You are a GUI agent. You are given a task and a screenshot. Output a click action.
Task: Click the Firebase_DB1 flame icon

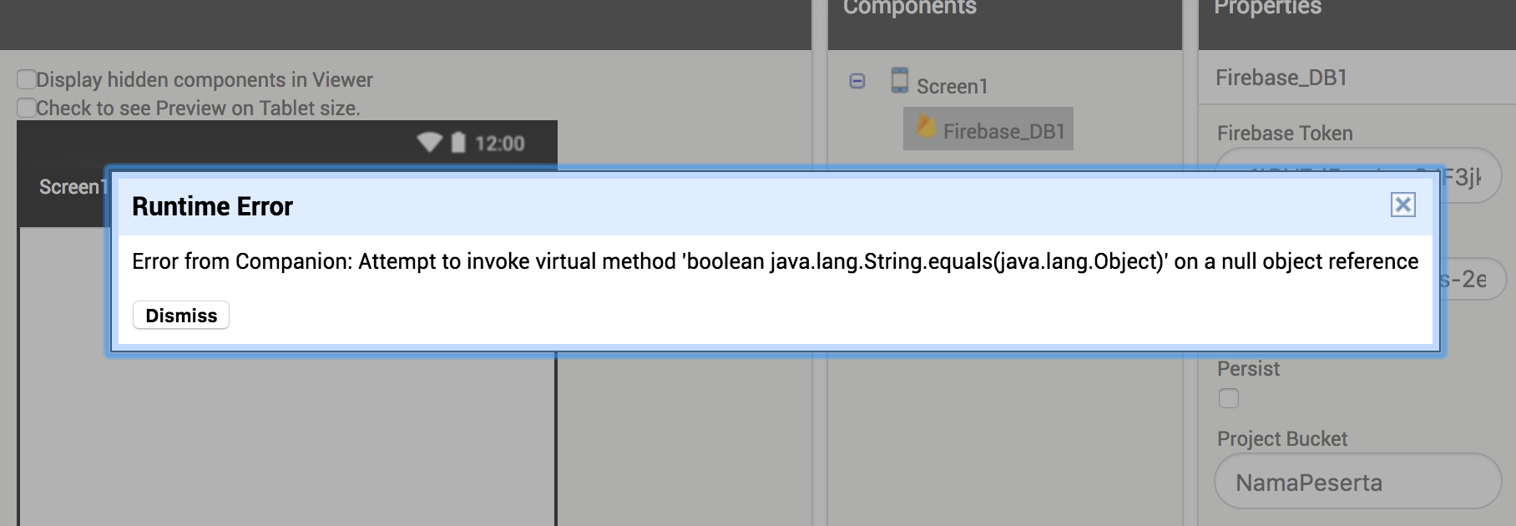pyautogui.click(x=926, y=127)
